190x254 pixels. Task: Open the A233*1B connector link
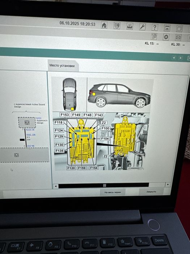[30, 130]
